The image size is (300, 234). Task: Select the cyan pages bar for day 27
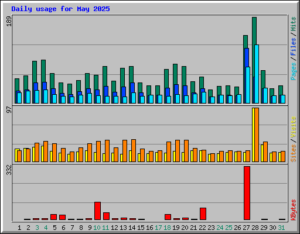coord(248,85)
